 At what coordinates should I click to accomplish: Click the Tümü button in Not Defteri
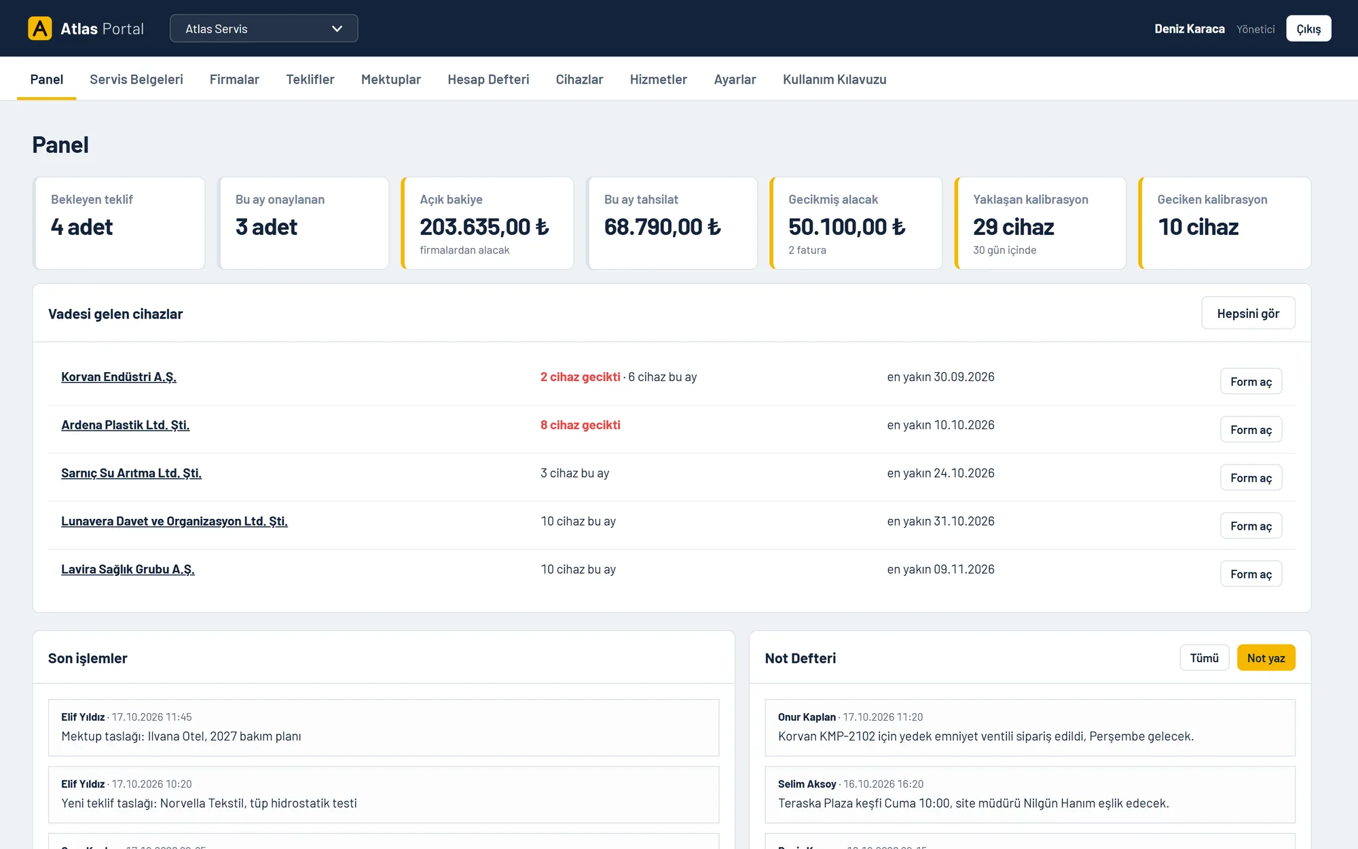tap(1204, 658)
